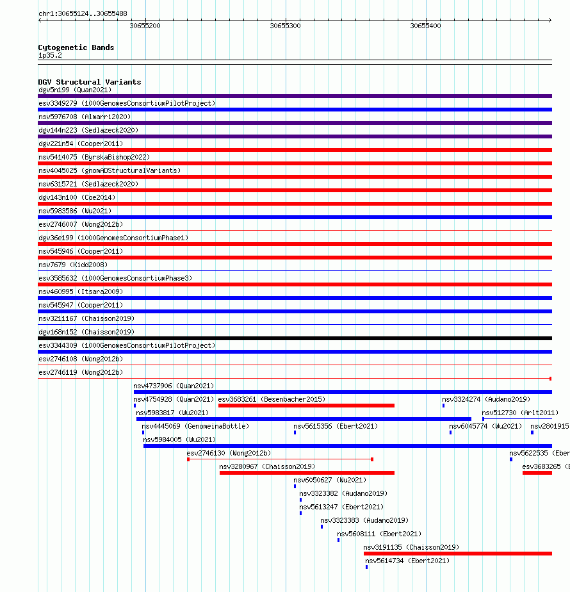Open dgv143n100 (Coe2014) variant

(77, 197)
